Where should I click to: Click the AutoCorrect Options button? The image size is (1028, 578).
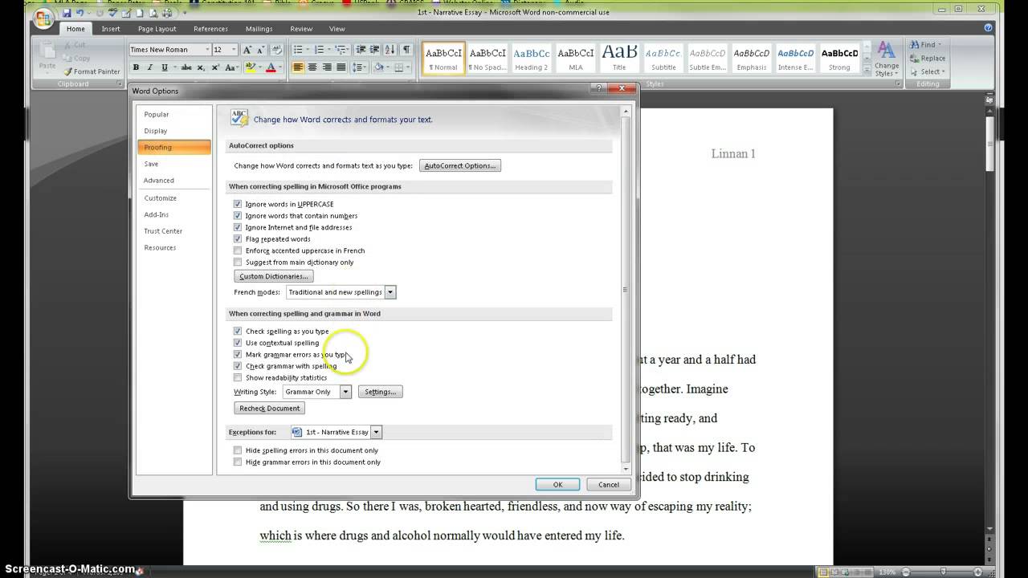point(460,165)
